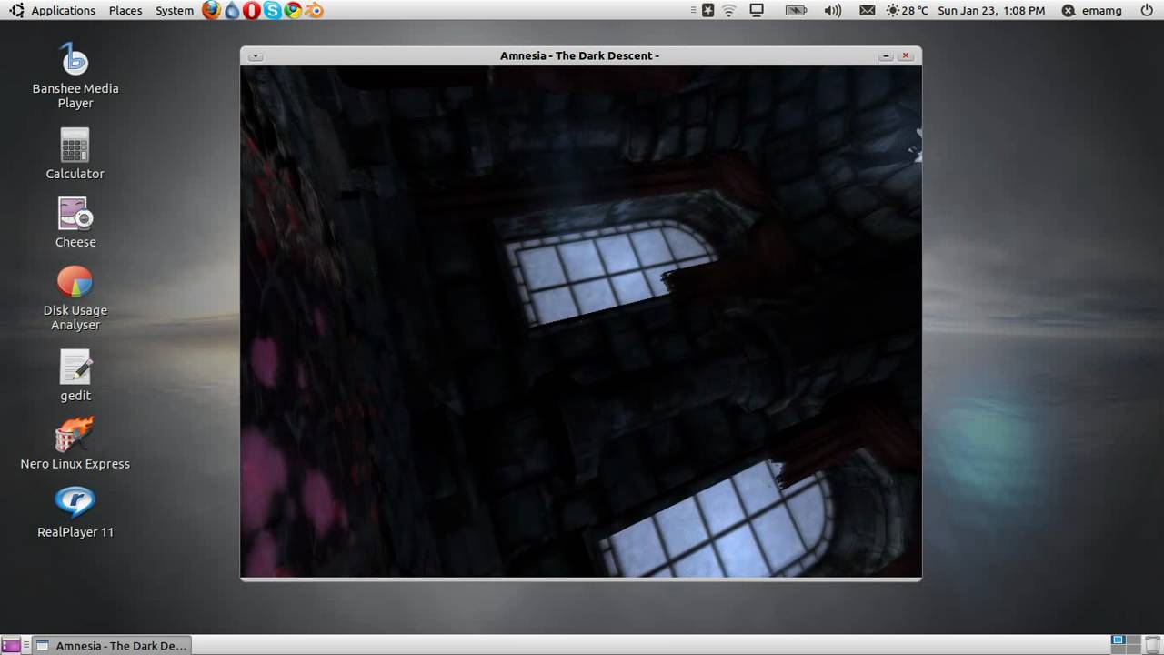Open the black-square indicator icon beside Wi-Fi

tap(707, 10)
